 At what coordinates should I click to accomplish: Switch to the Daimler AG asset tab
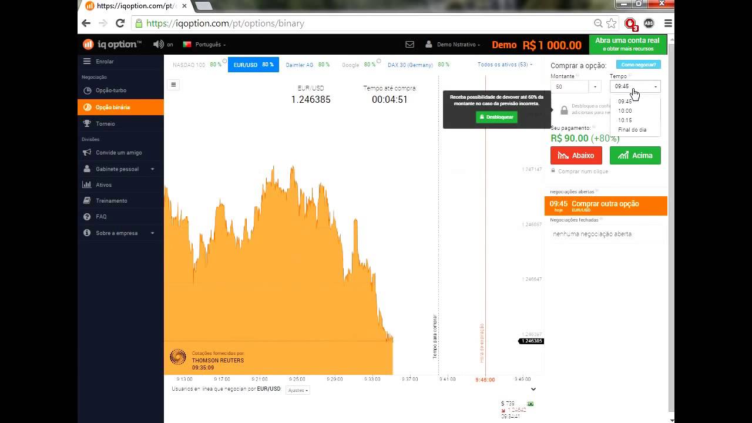click(x=307, y=65)
